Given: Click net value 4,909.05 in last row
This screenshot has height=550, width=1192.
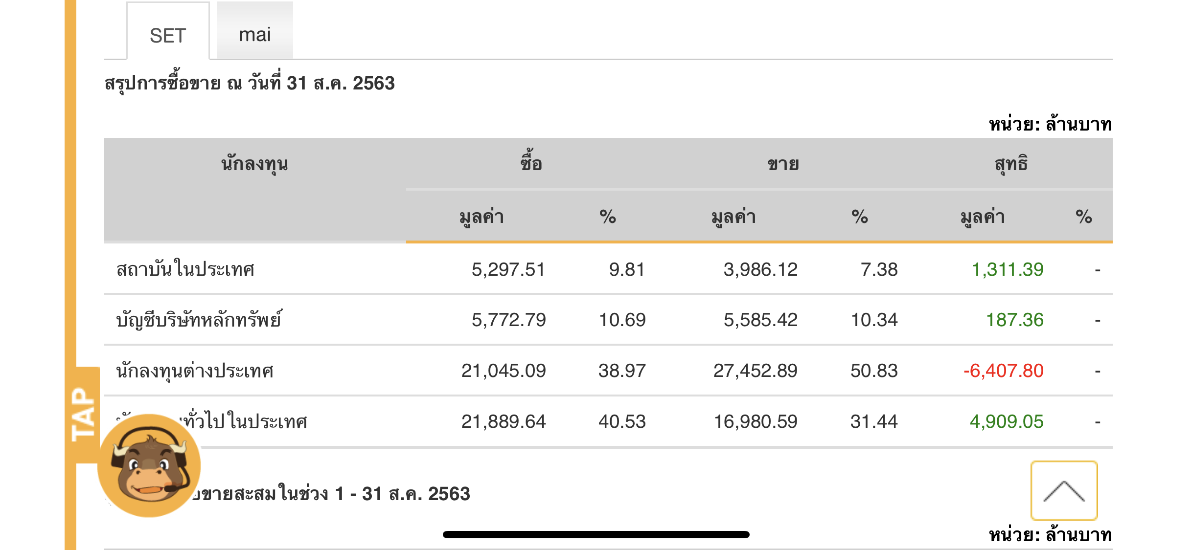Looking at the screenshot, I should [x=1006, y=421].
